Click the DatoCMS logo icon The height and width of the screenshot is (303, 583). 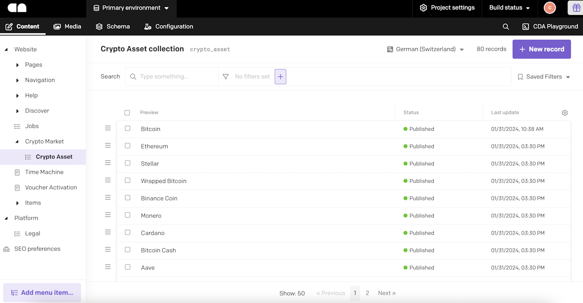(17, 8)
